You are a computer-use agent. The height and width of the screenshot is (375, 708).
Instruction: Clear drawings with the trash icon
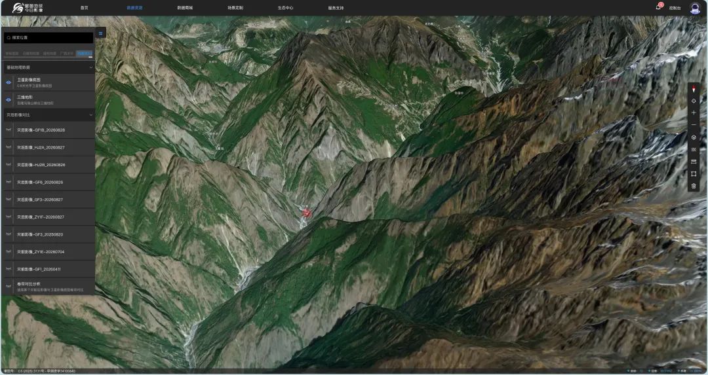[x=694, y=186]
